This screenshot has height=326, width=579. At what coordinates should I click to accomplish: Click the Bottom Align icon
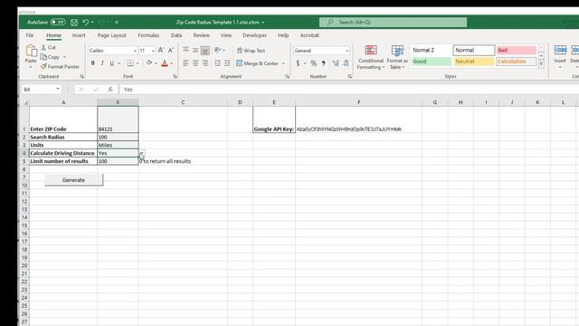pyautogui.click(x=205, y=51)
